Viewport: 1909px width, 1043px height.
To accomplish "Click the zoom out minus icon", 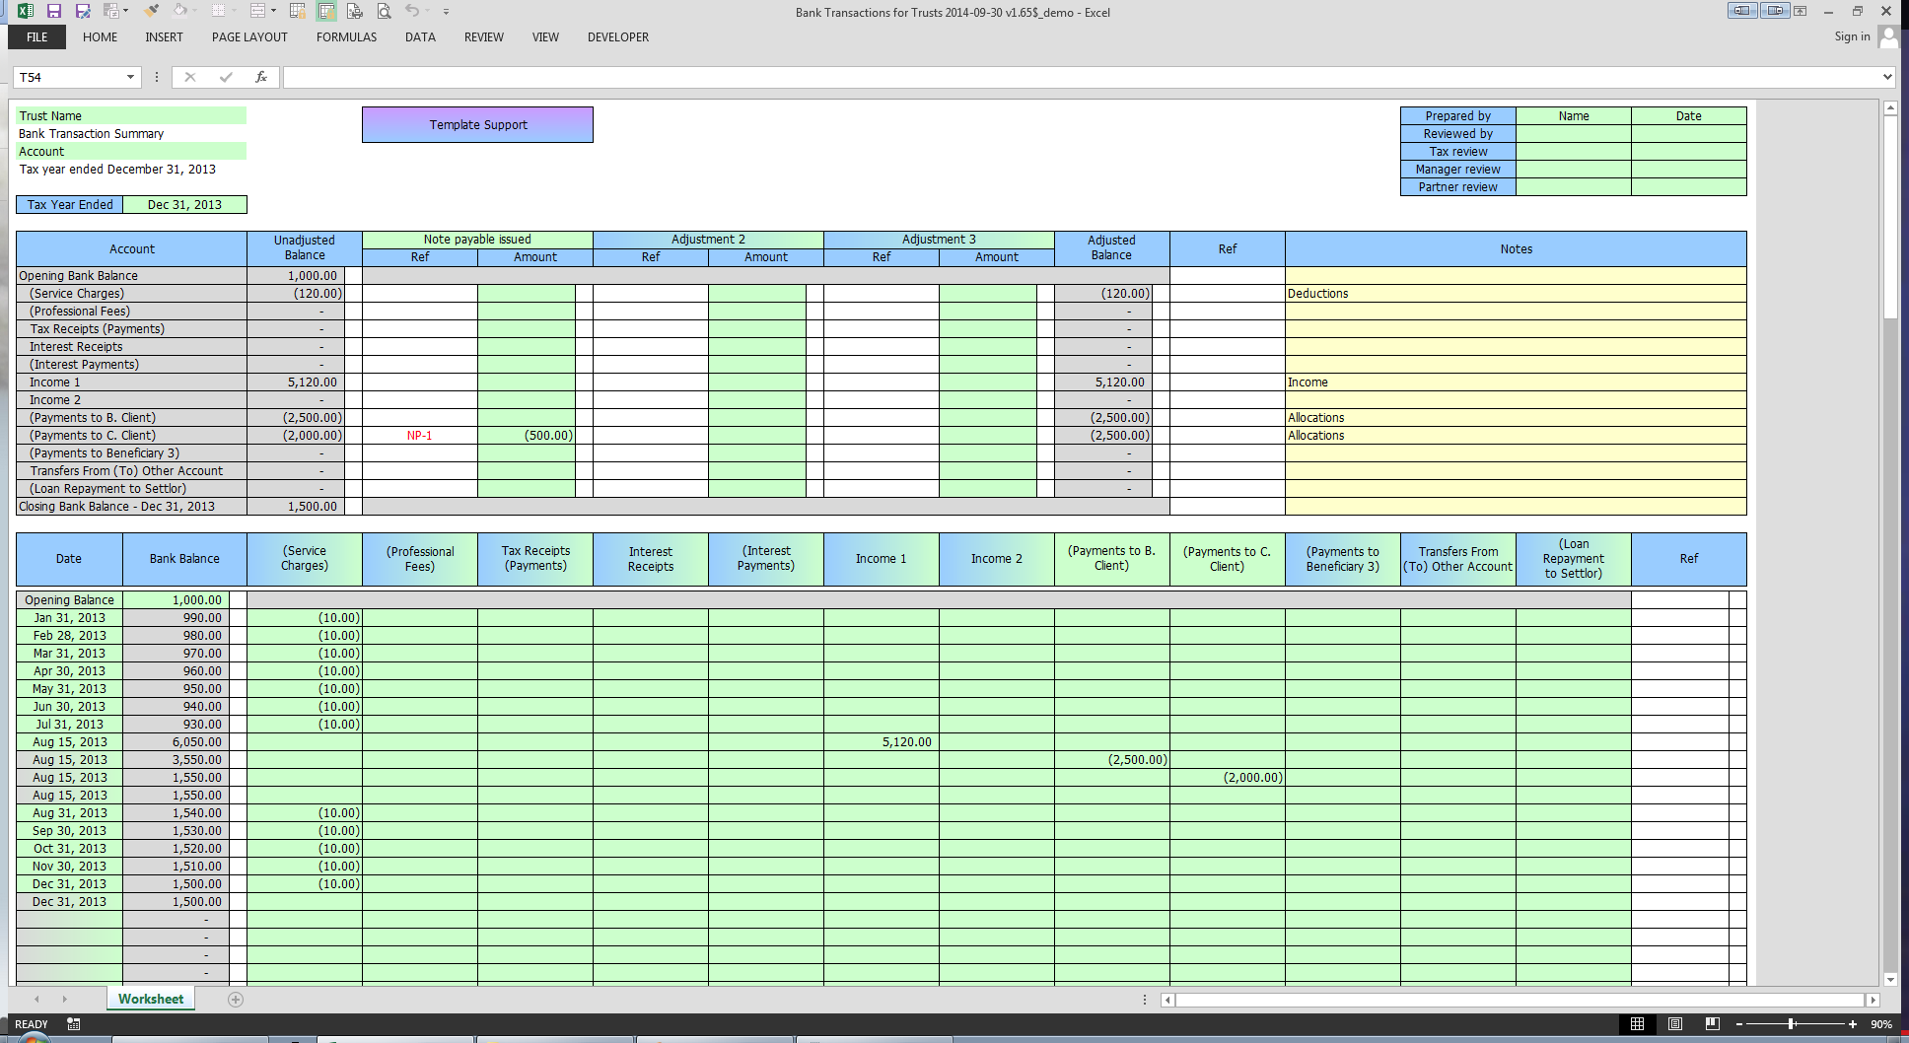I will click(x=1739, y=1024).
